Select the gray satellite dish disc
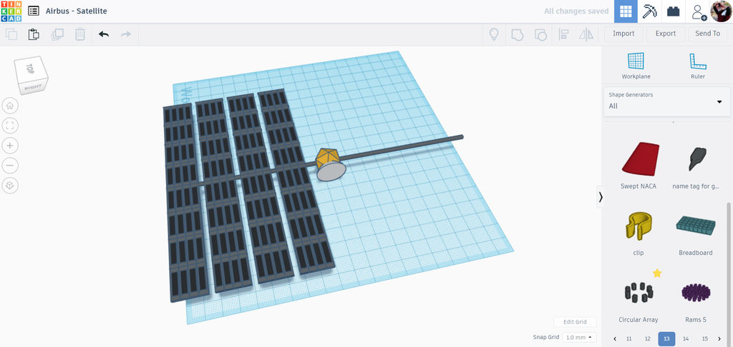The height and width of the screenshot is (347, 733). click(x=331, y=171)
